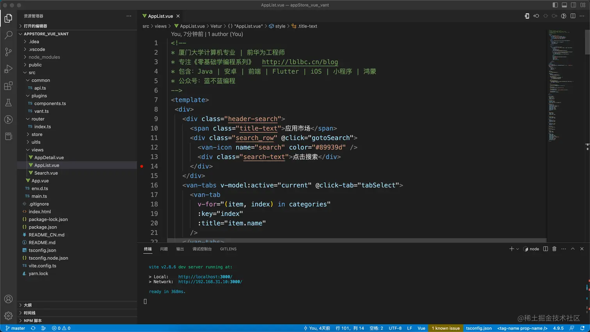Toggle primary side bar visibility
This screenshot has height=332, width=590.
[x=555, y=5]
